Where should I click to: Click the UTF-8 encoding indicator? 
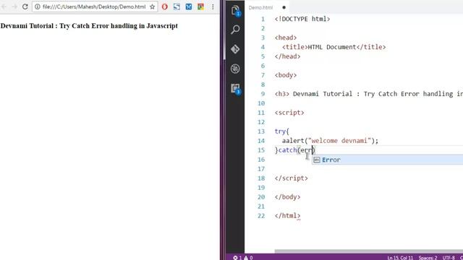coord(449,258)
